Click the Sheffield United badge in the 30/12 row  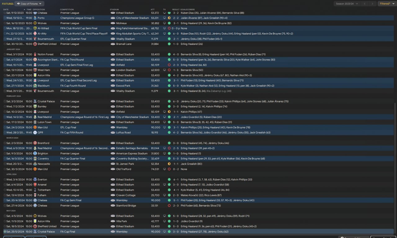pos(35,44)
